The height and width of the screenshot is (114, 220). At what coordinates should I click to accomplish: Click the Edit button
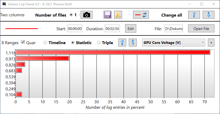pyautogui.click(x=131, y=29)
